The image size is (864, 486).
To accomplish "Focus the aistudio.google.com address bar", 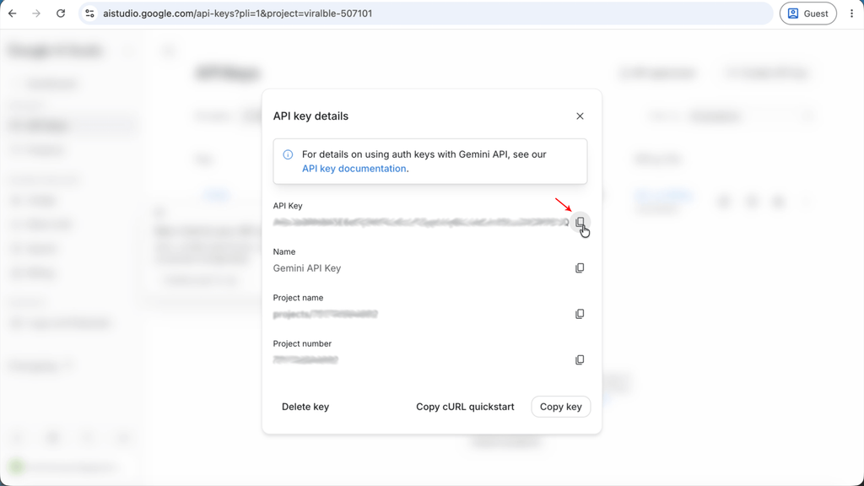I will (x=425, y=13).
